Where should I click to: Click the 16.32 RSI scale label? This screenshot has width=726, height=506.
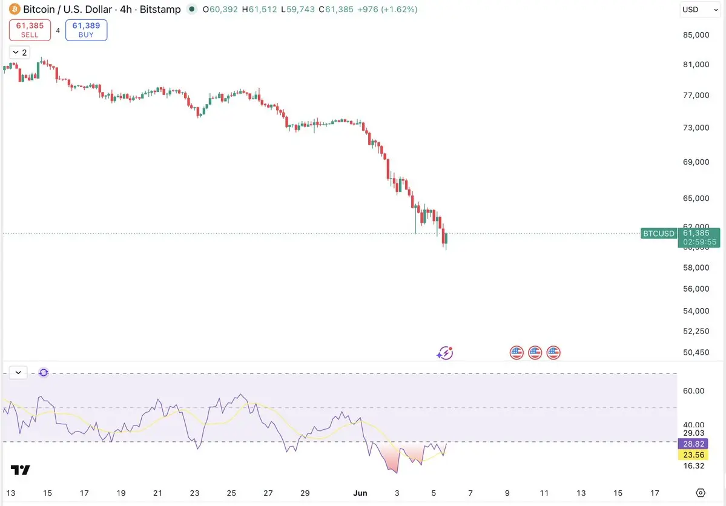[693, 465]
